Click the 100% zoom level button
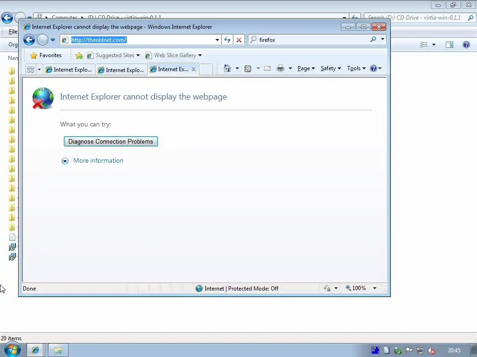477x357 pixels. pyautogui.click(x=355, y=288)
